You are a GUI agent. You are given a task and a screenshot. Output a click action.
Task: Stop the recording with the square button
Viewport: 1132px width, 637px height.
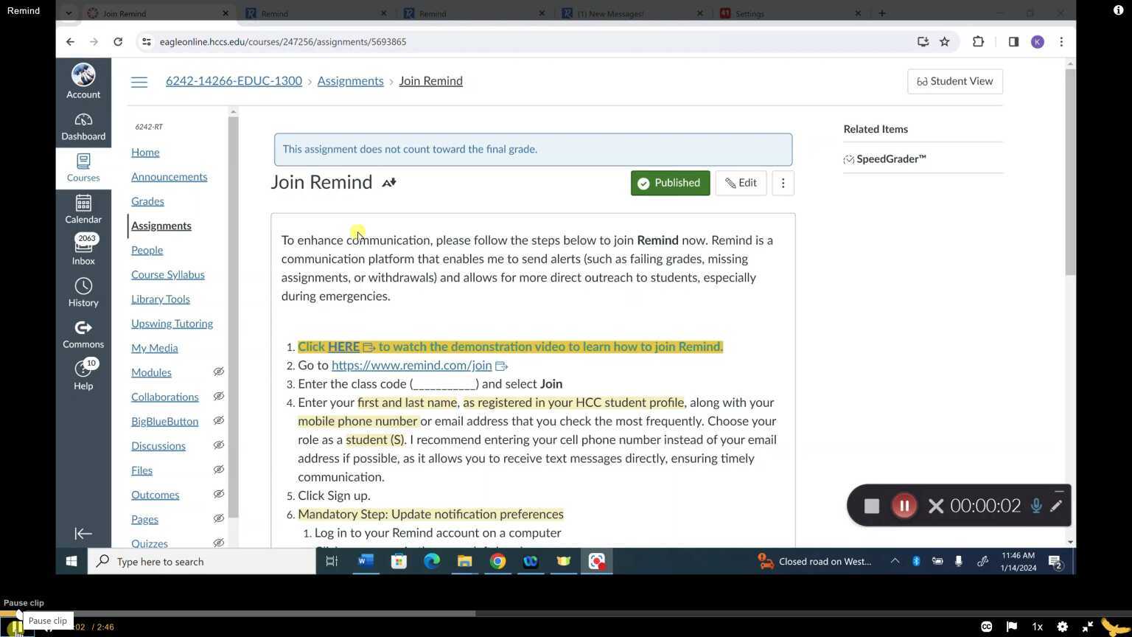tap(871, 506)
